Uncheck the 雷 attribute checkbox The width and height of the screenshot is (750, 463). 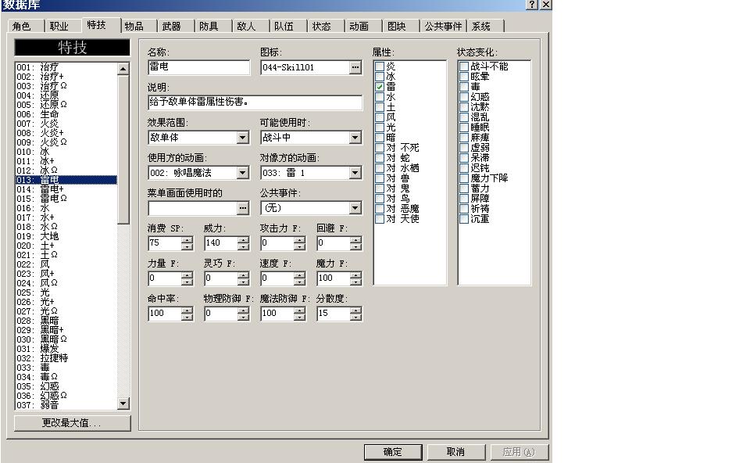380,87
